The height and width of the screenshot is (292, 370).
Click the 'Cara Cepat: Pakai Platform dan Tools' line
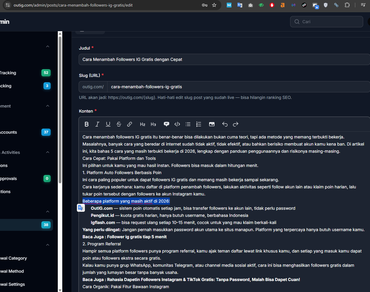pyautogui.click(x=119, y=158)
